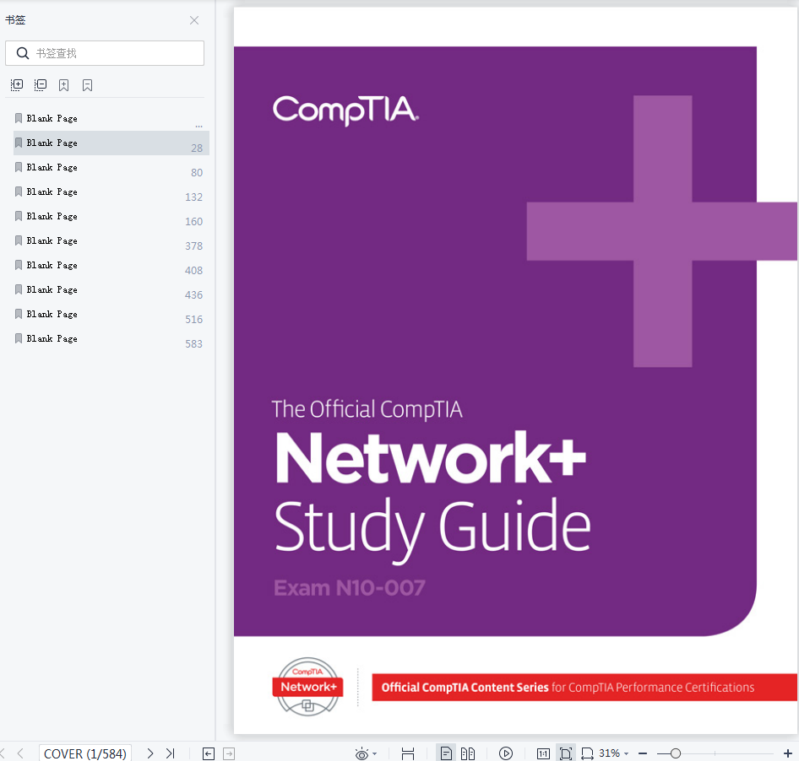The image size is (799, 761).
Task: Add a new bookmark using the plus-bookmark icon
Action: (63, 85)
